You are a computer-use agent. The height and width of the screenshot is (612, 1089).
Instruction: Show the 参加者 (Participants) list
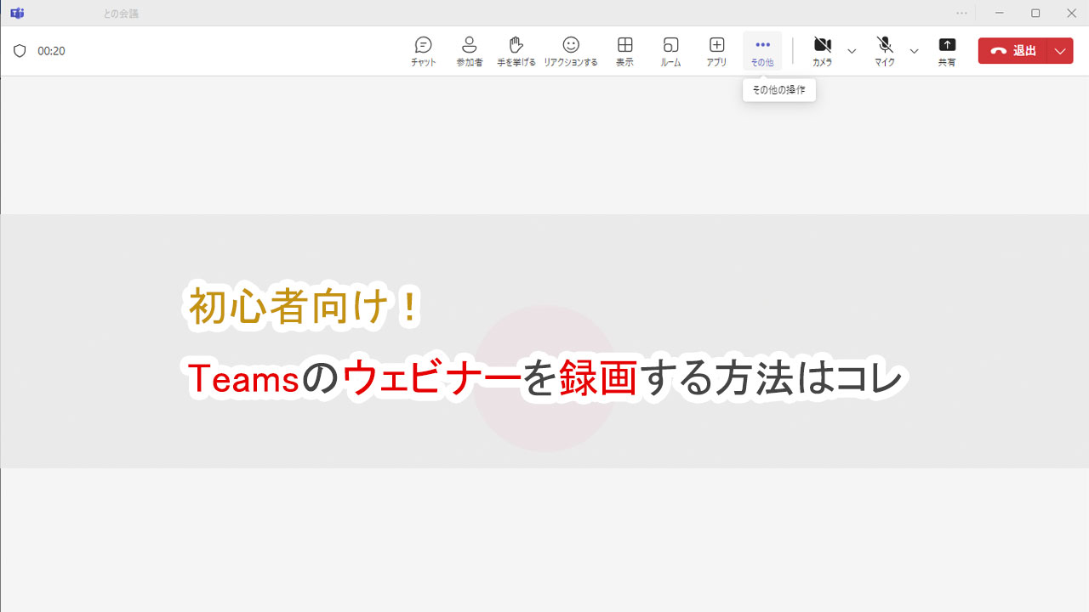(x=469, y=50)
